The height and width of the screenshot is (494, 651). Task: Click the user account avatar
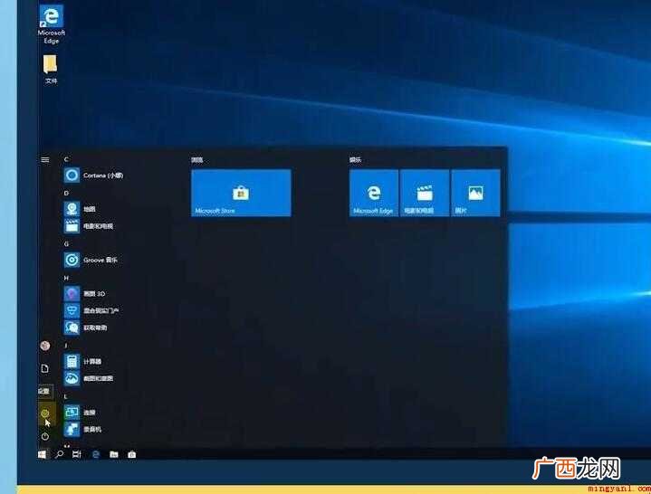click(45, 346)
